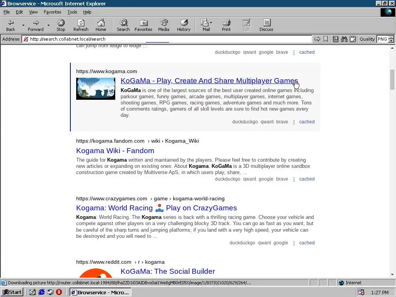
Task: Click the Back toolbar button
Action: pyautogui.click(x=10, y=25)
